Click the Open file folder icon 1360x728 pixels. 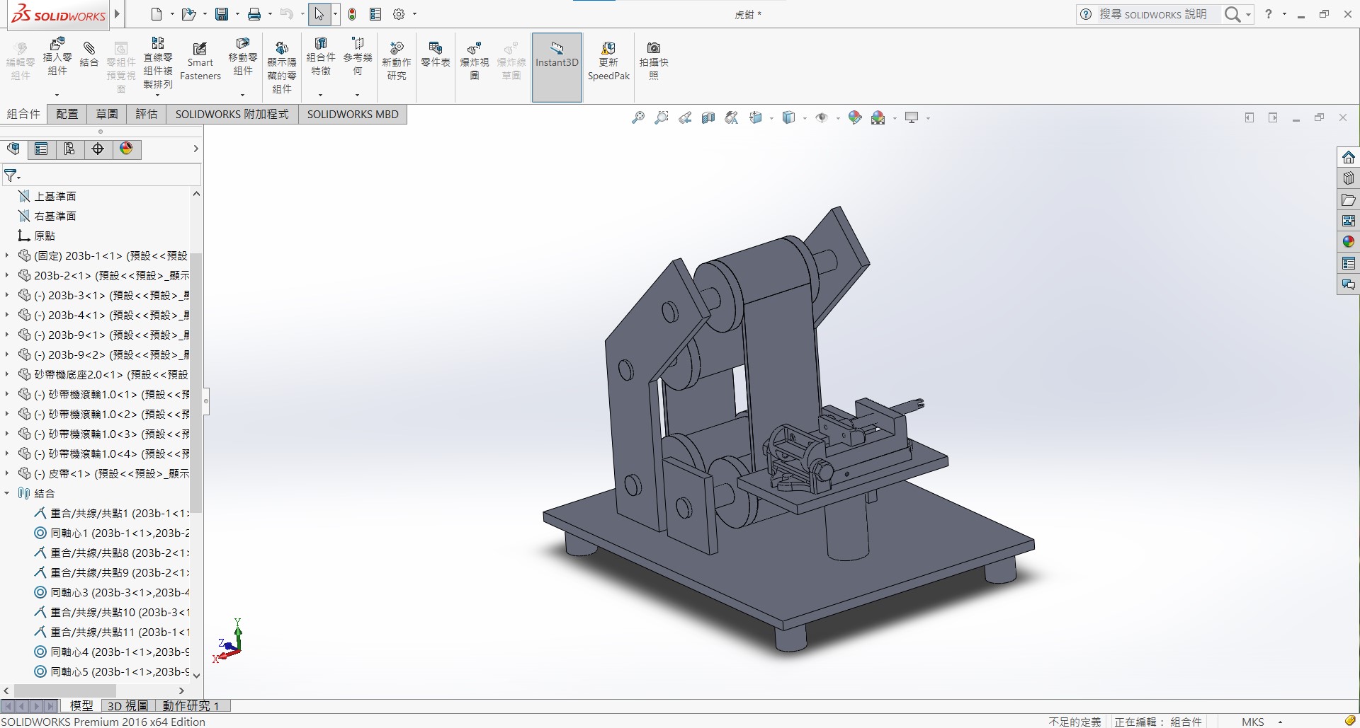click(x=188, y=14)
